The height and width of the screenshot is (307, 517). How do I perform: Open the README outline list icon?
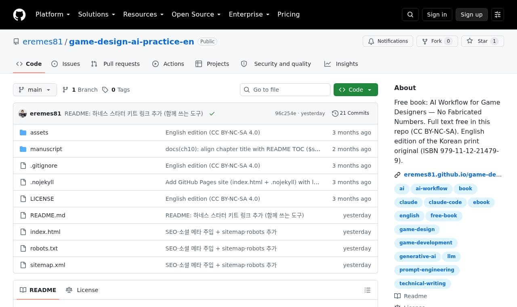click(x=368, y=290)
